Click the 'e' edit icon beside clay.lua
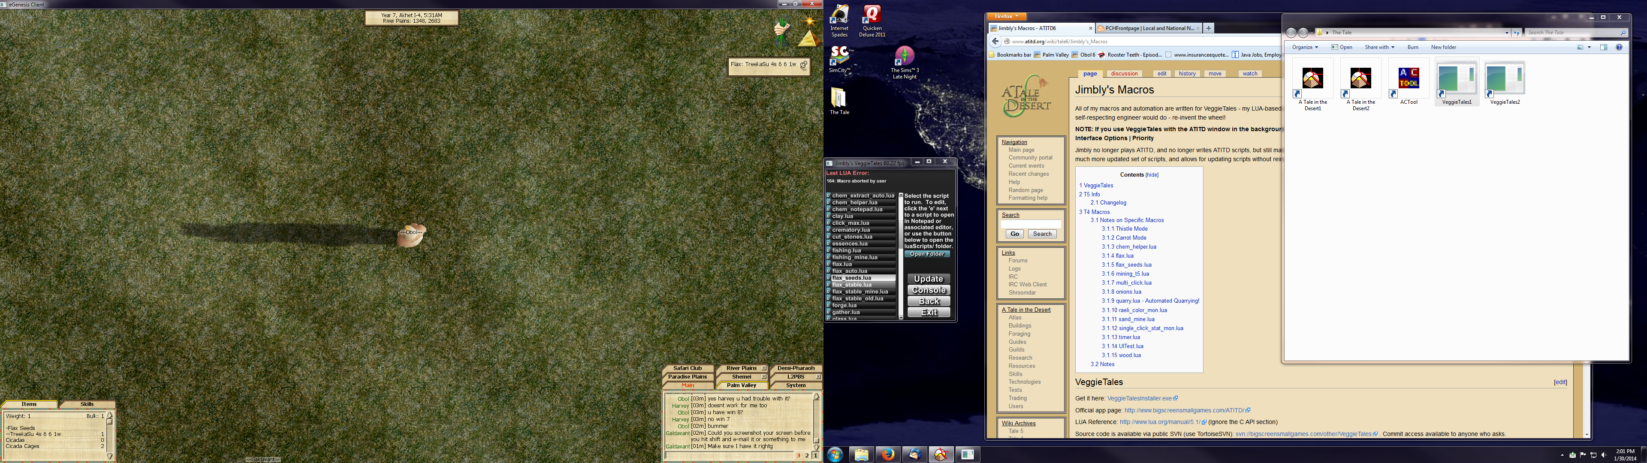1647x463 pixels. (828, 216)
